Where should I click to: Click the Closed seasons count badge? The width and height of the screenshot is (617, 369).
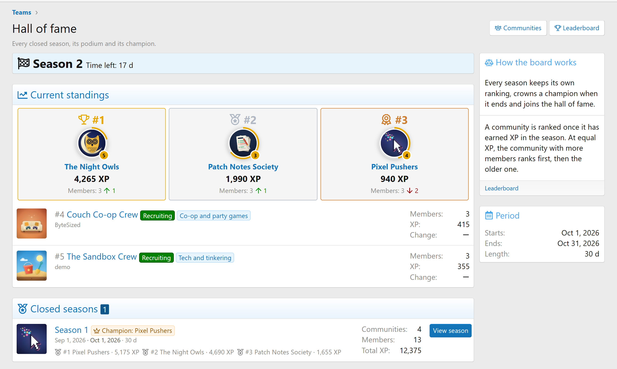pyautogui.click(x=105, y=309)
